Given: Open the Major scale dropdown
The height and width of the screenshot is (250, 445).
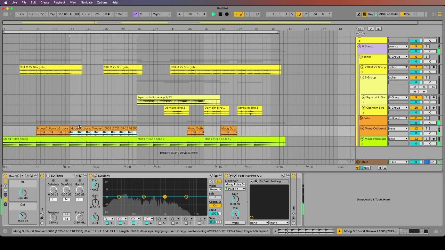Looking at the screenshot, I should (162, 14).
